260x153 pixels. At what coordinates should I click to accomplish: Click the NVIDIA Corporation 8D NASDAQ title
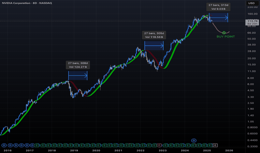27,3
